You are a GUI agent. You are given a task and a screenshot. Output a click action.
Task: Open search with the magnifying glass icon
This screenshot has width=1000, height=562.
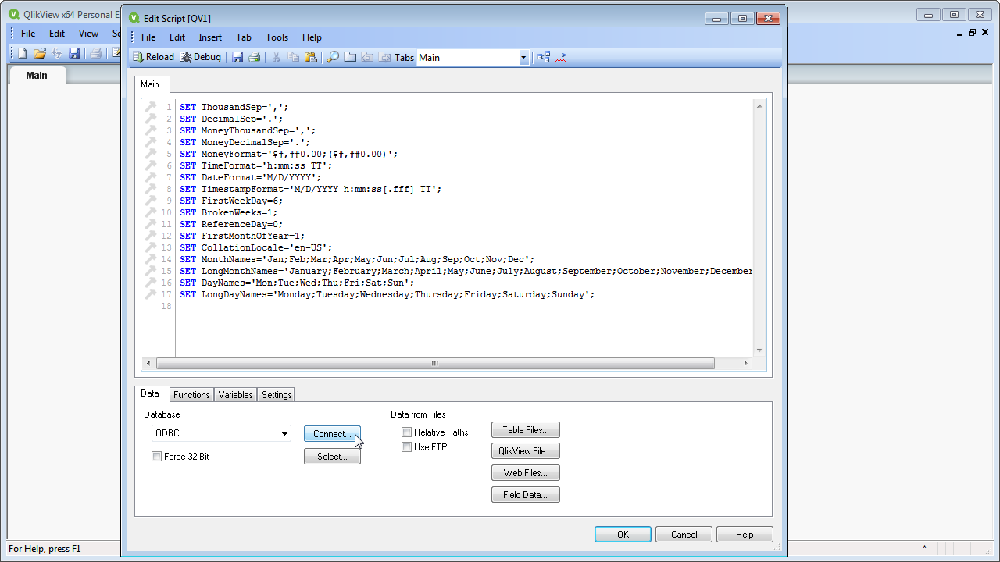333,57
